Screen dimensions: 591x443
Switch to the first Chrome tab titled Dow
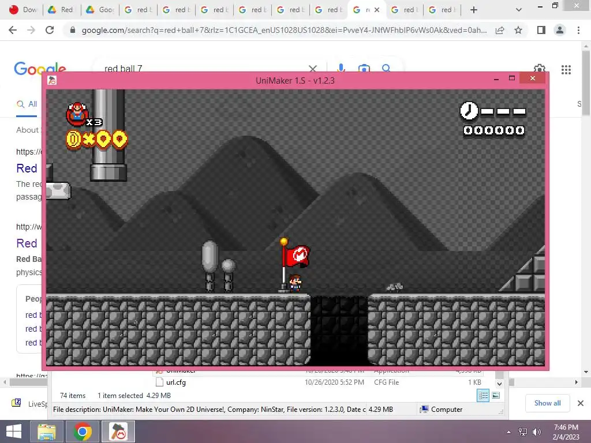click(x=23, y=10)
